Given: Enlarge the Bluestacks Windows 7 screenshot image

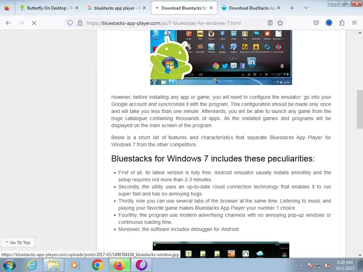Looking at the screenshot, I should [x=221, y=57].
